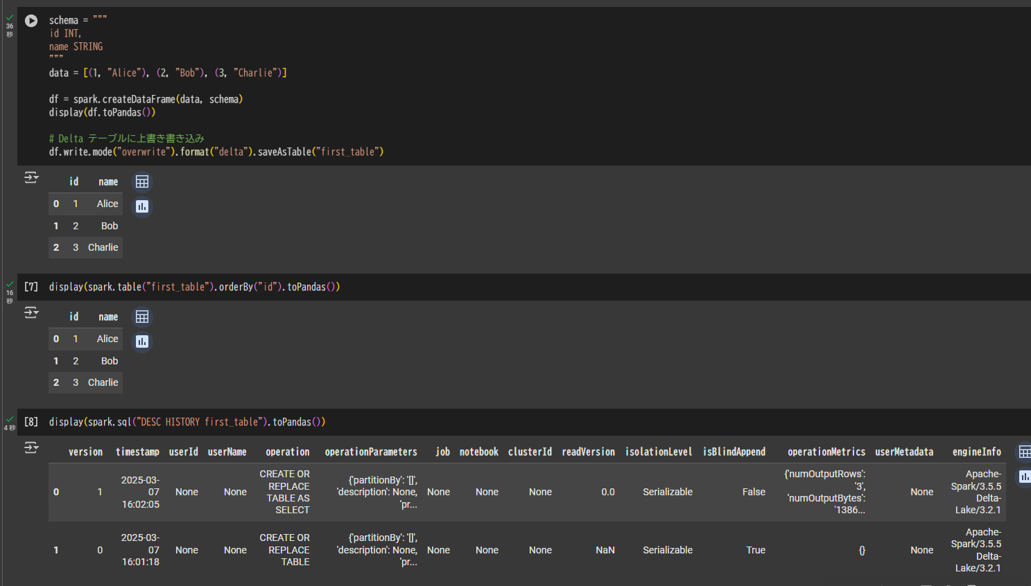Screen dimensions: 1031x586
Task: Place cursor in DESC HISTORY code line
Action: pyautogui.click(x=187, y=422)
